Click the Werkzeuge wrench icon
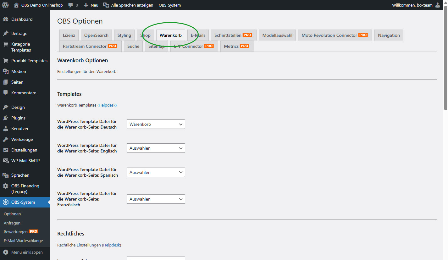The width and height of the screenshot is (448, 260). pyautogui.click(x=6, y=139)
